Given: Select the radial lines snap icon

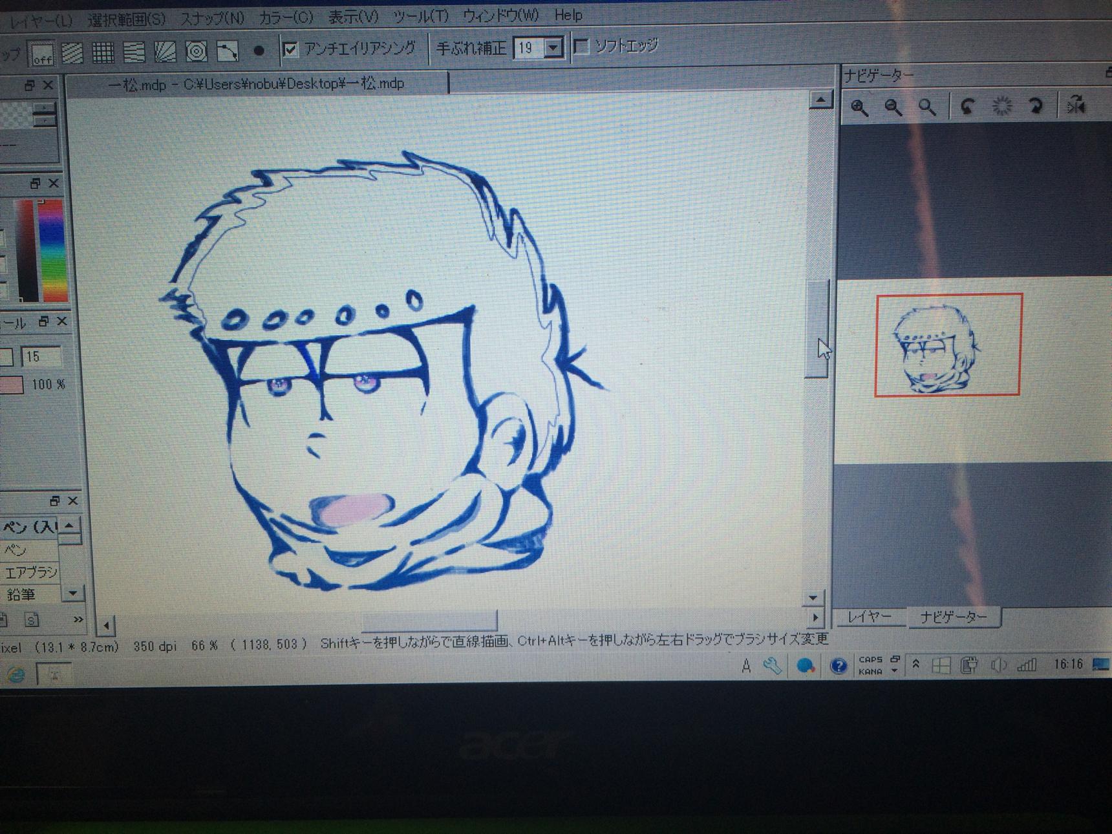Looking at the screenshot, I should tap(165, 51).
